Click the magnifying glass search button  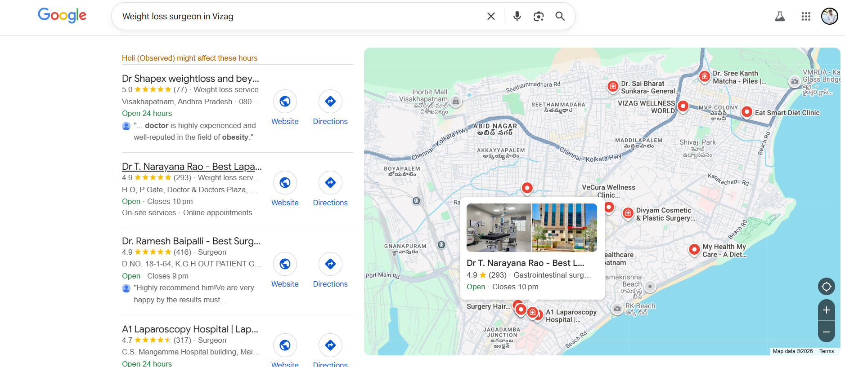pos(560,17)
